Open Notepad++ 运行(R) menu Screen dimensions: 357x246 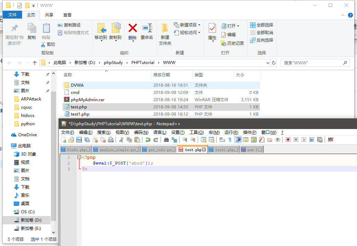[231, 132]
